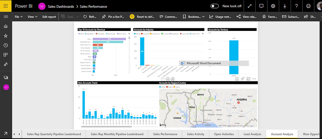Open the Bookmarks dropdown
The image size is (322, 139).
click(194, 17)
